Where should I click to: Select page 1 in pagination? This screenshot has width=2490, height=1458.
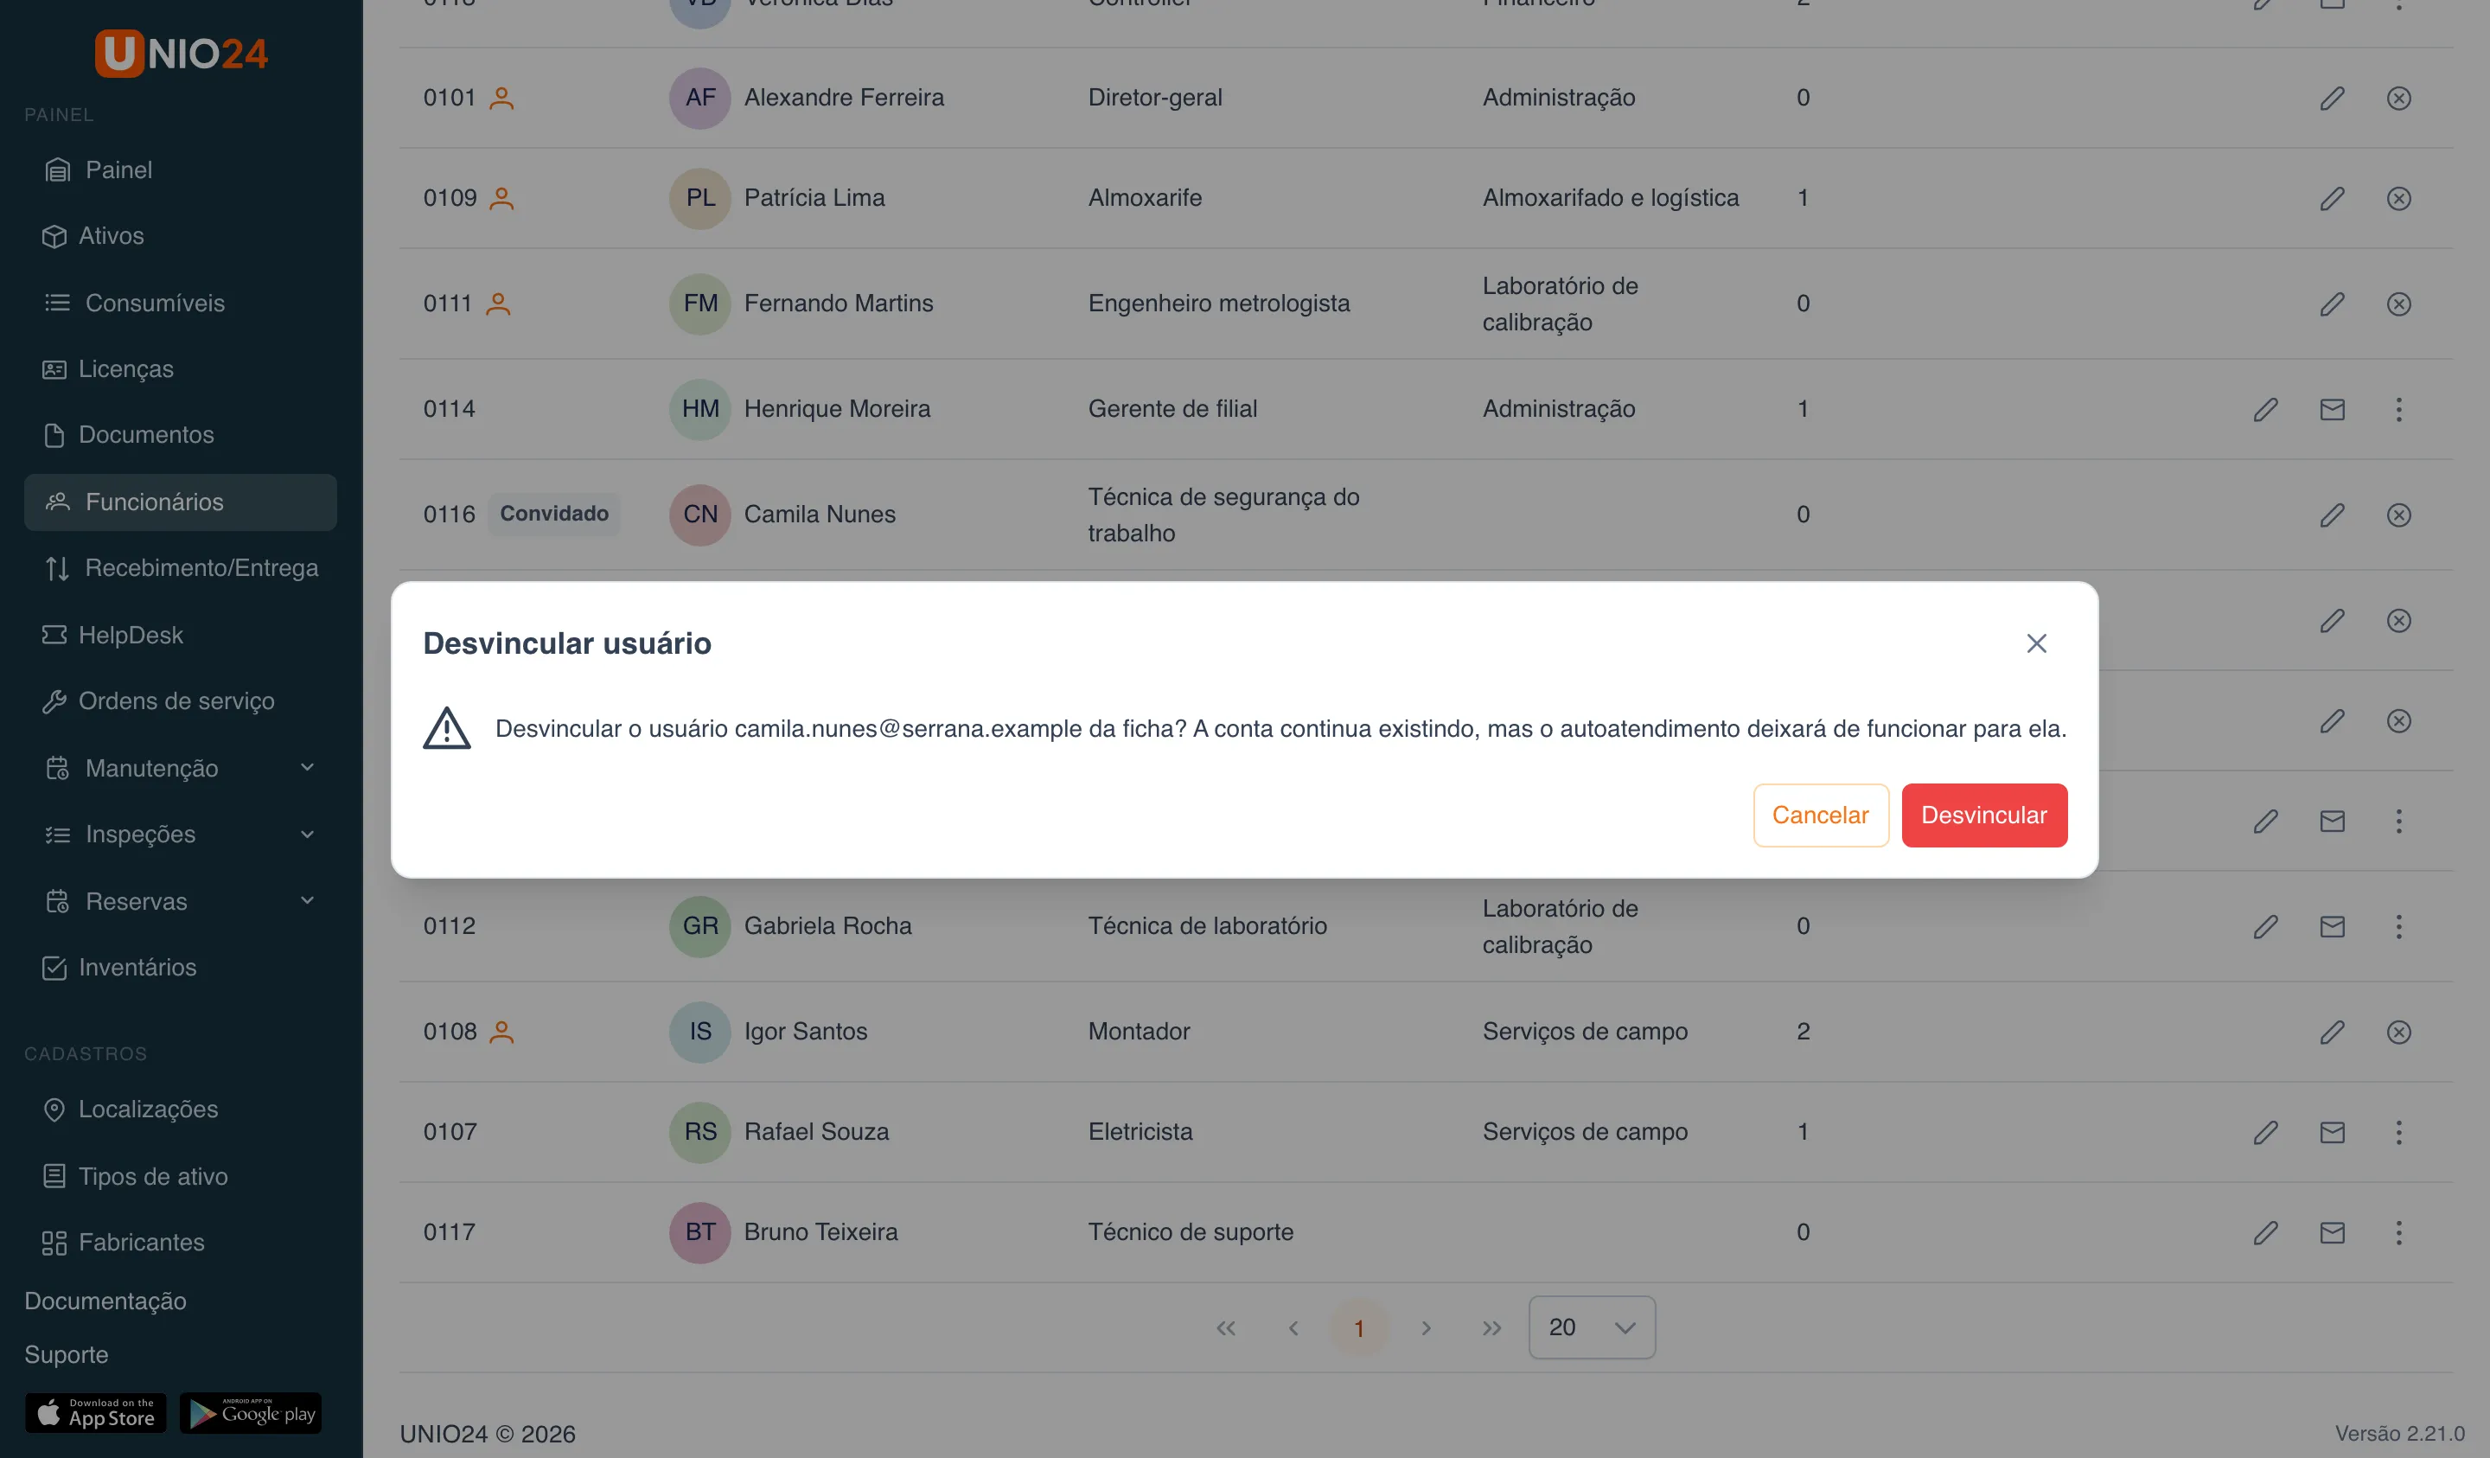click(x=1358, y=1327)
